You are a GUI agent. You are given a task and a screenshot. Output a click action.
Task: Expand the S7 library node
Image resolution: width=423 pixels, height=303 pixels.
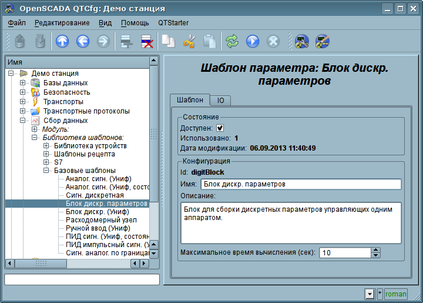46,162
